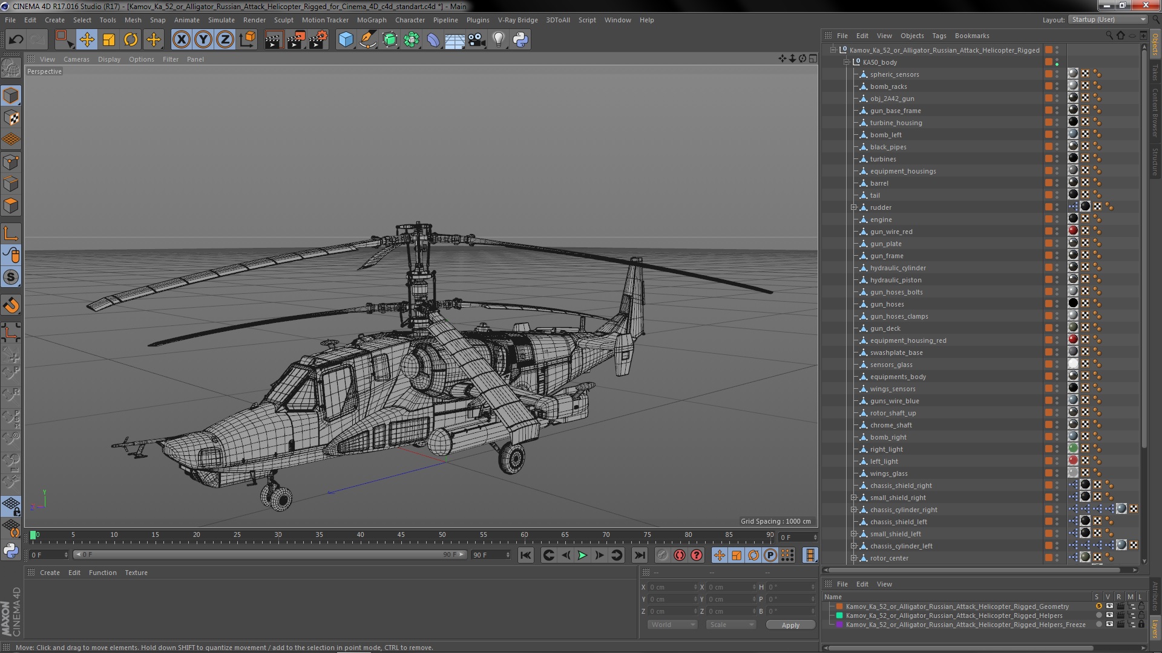Click the Deformer bend icon
1162x653 pixels.
click(x=433, y=40)
